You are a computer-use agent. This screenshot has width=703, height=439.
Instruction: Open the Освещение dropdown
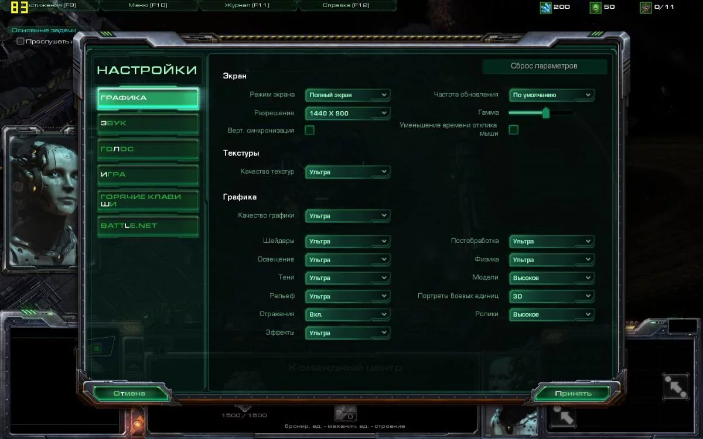[x=347, y=259]
